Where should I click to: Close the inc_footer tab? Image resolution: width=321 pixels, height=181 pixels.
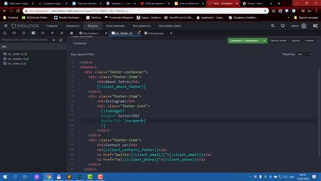pyautogui.click(x=138, y=33)
